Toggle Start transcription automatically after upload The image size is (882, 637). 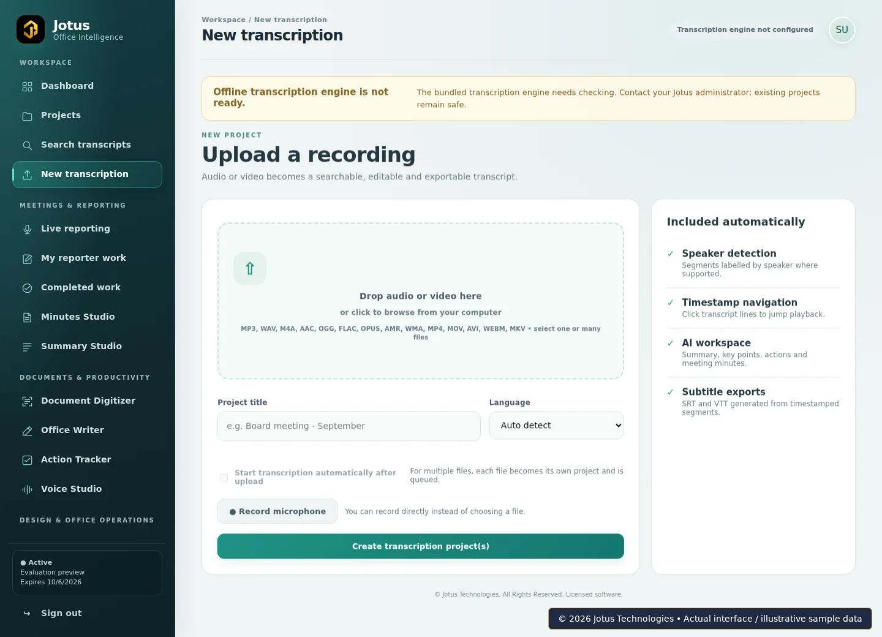point(224,477)
